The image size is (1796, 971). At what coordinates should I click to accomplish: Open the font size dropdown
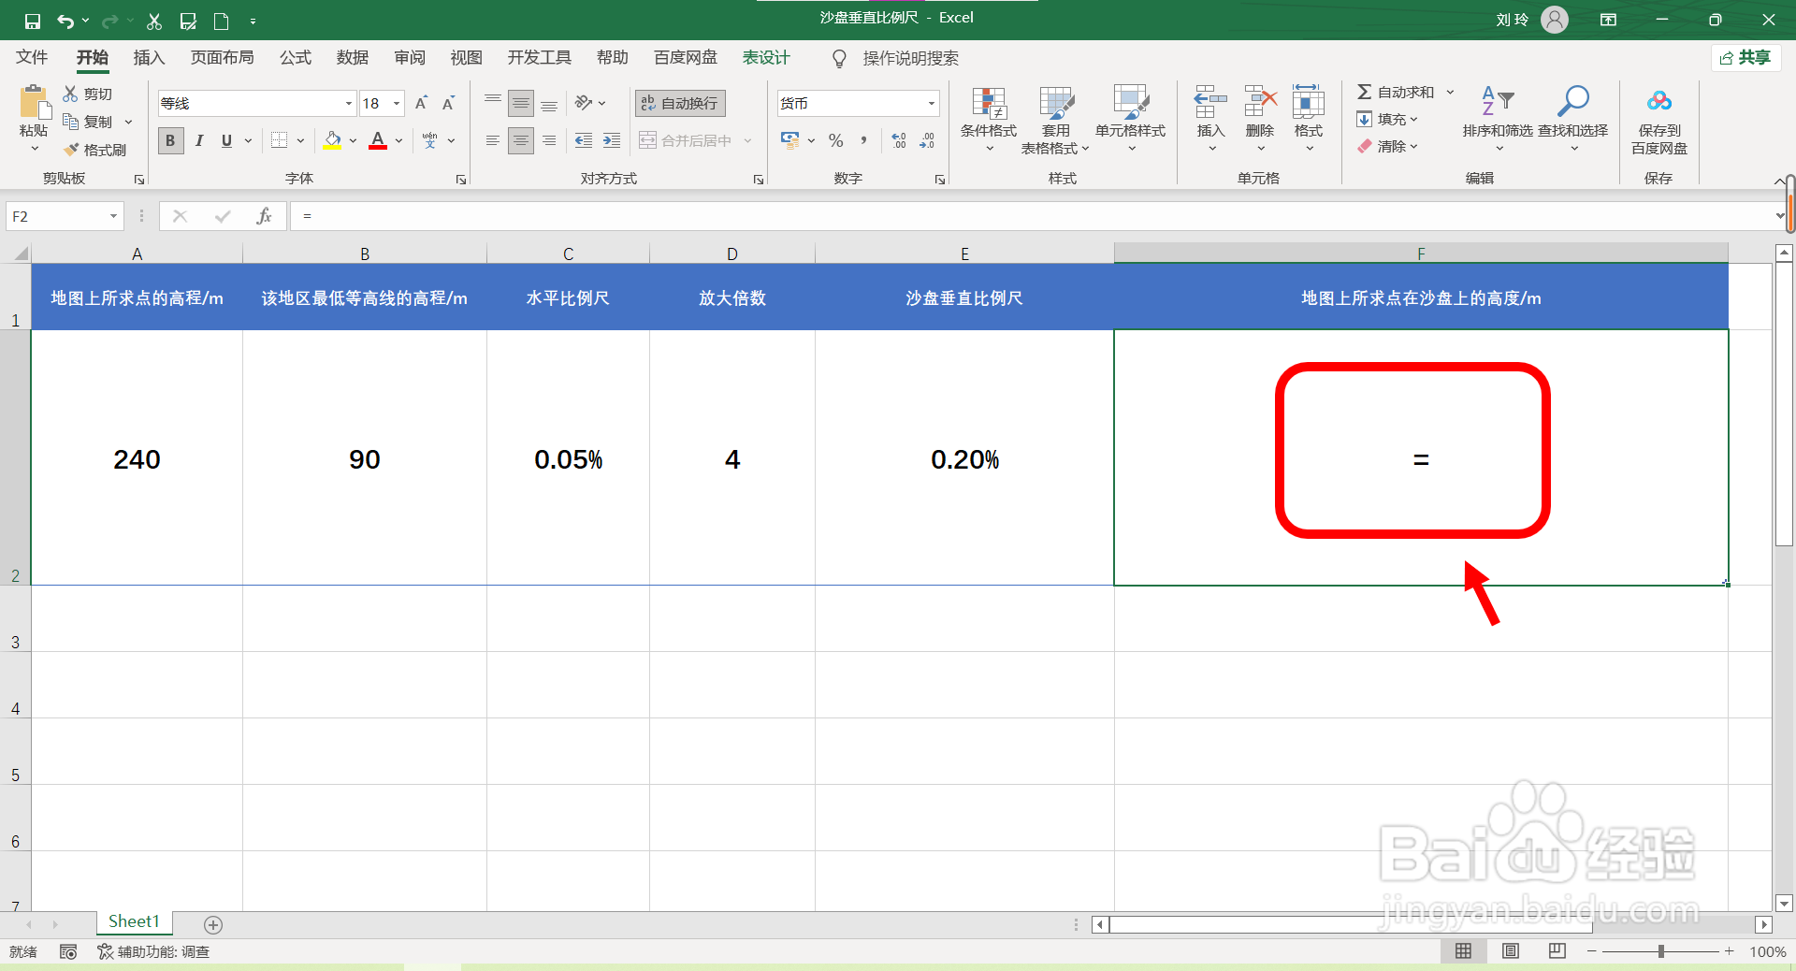(x=396, y=103)
